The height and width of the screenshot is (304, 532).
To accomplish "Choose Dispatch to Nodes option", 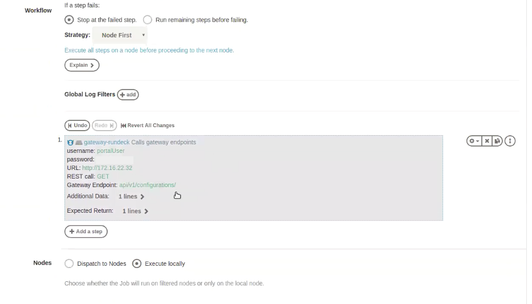I will pos(69,264).
